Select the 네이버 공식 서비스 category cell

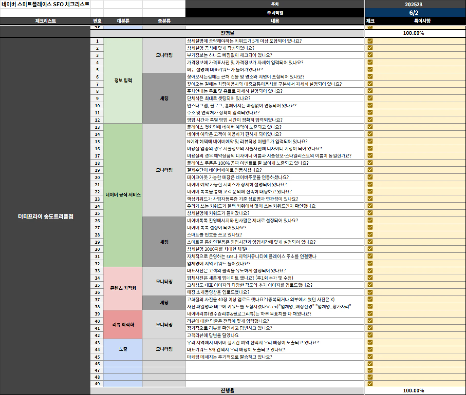click(123, 195)
